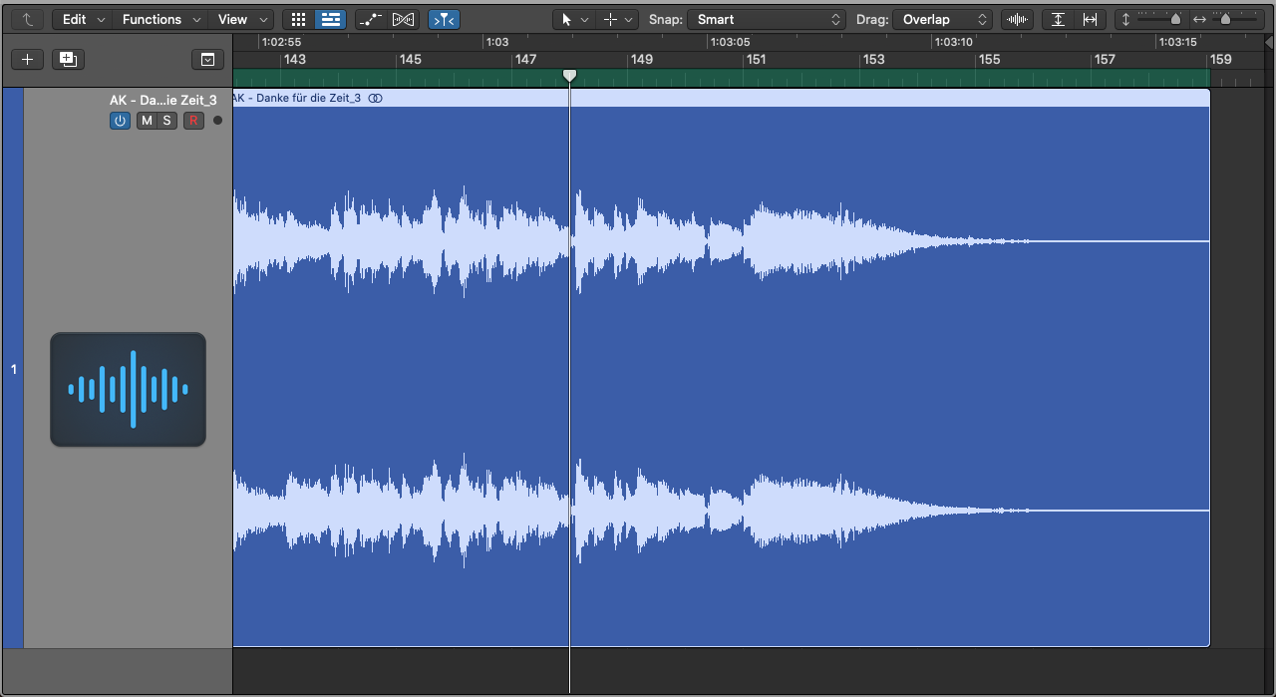Click the playhead marker in the ruler
1276x697 pixels.
click(x=569, y=76)
